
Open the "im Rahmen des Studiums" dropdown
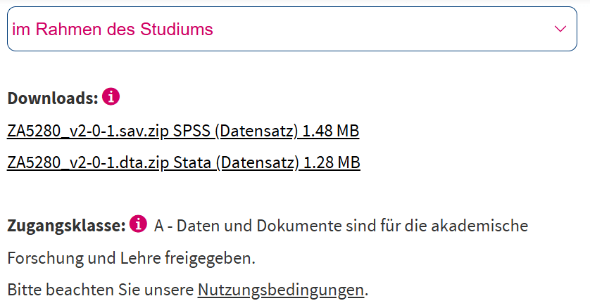(x=291, y=29)
